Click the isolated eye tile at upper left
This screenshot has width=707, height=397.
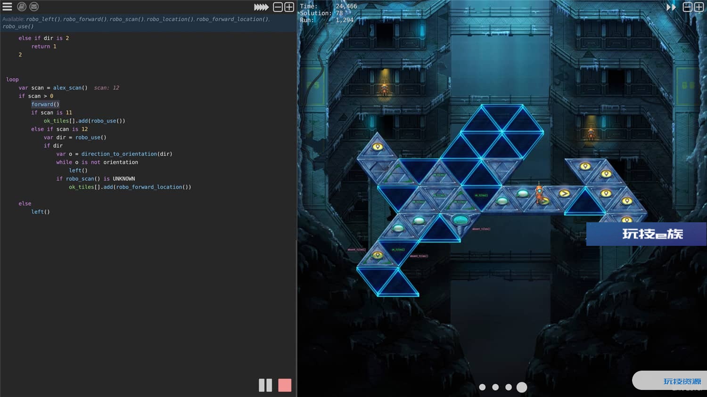377,147
